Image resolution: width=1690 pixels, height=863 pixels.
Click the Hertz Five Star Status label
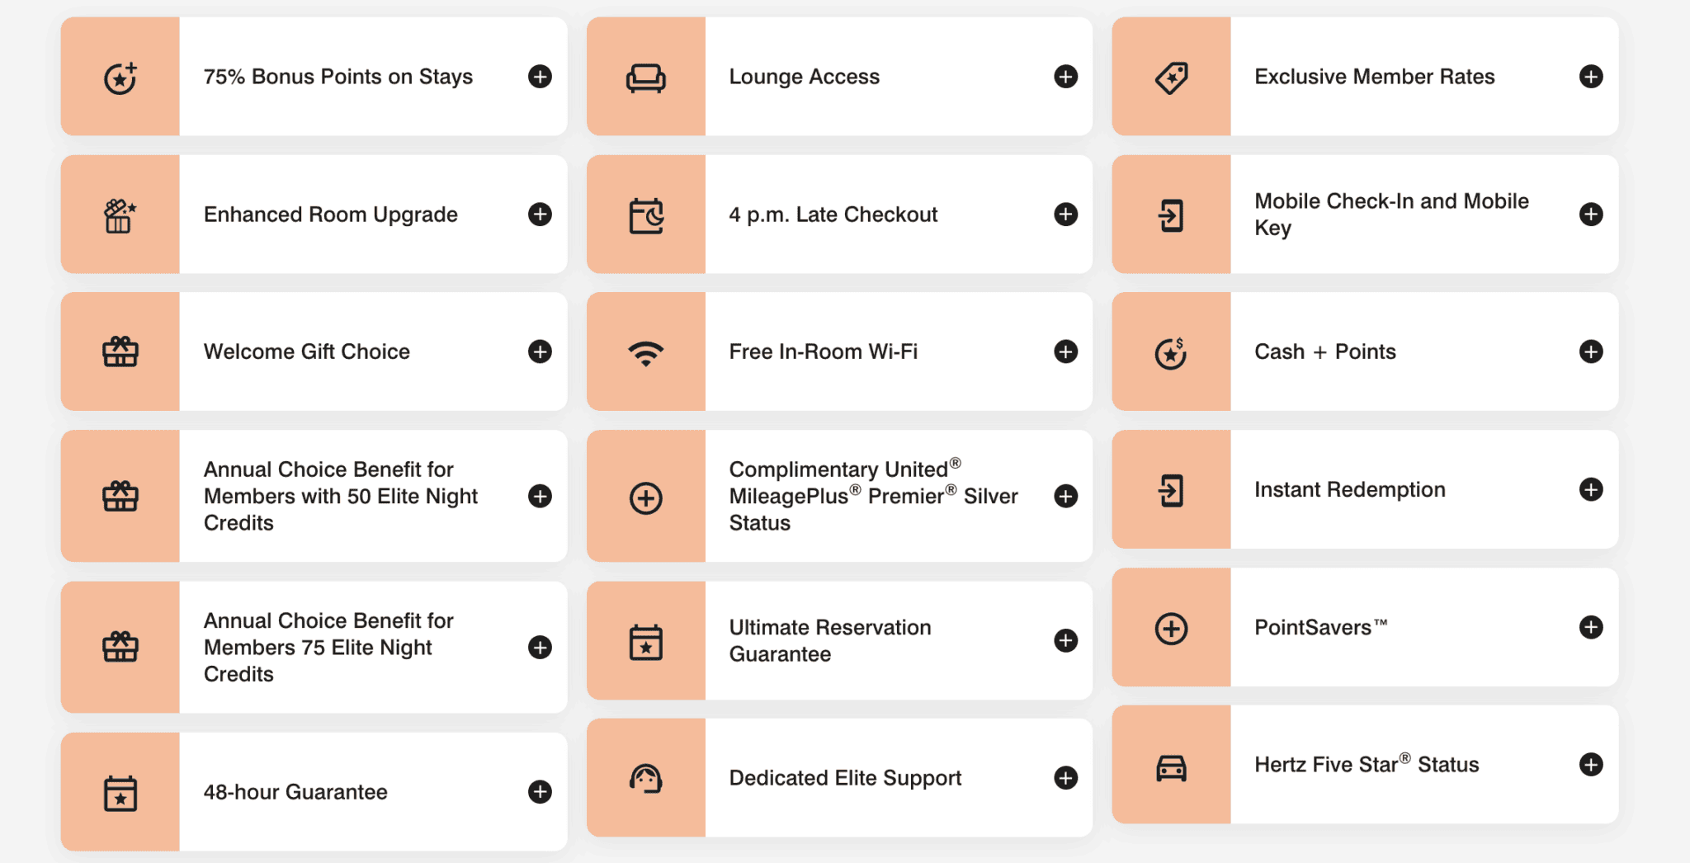tap(1366, 765)
